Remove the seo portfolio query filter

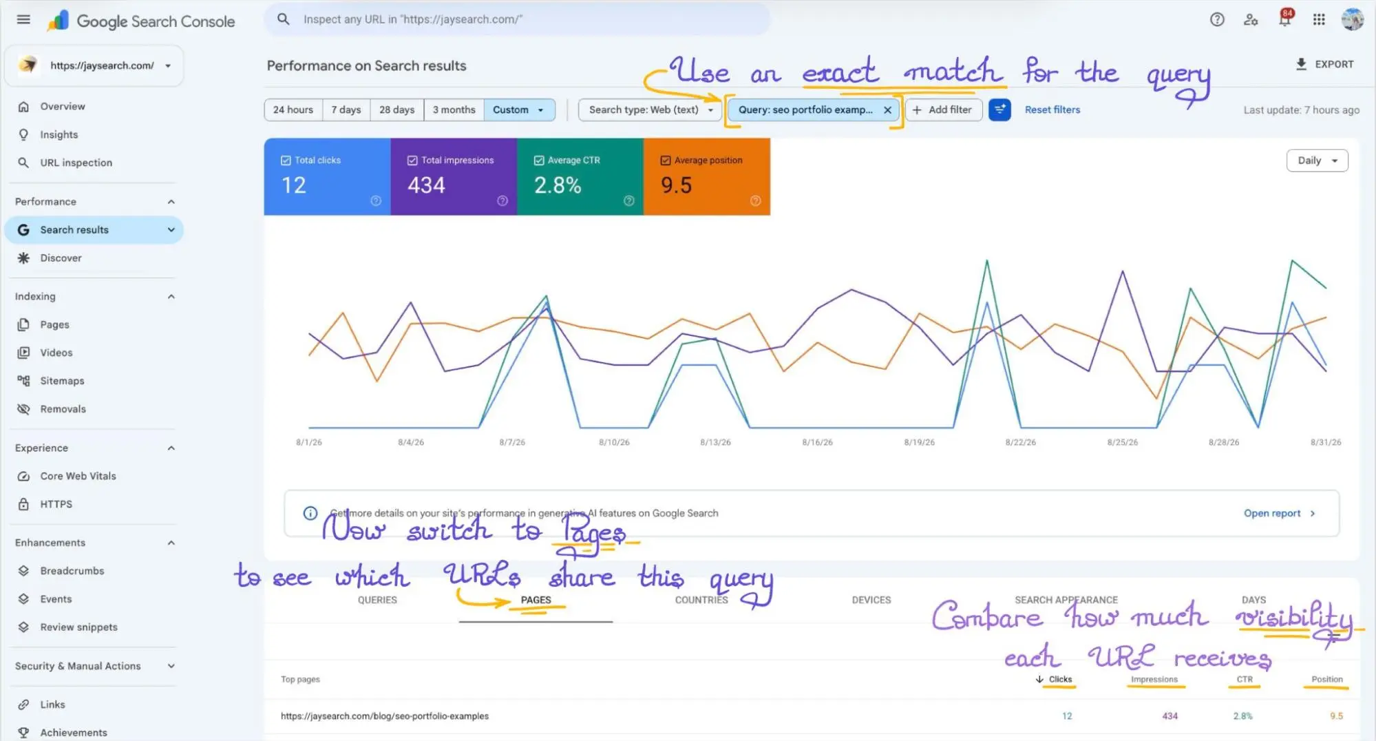tap(887, 109)
